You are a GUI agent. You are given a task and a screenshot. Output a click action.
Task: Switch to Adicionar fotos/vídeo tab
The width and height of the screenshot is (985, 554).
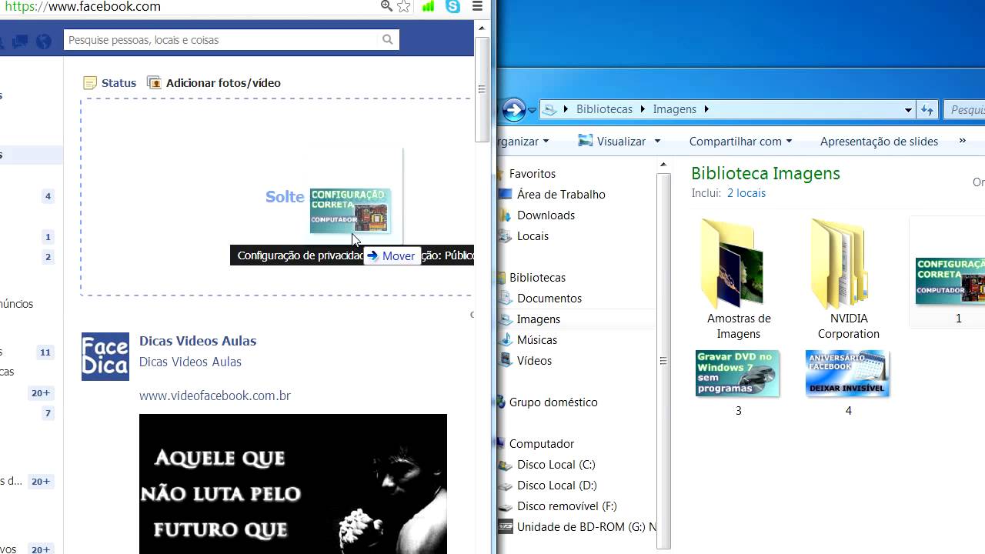214,82
